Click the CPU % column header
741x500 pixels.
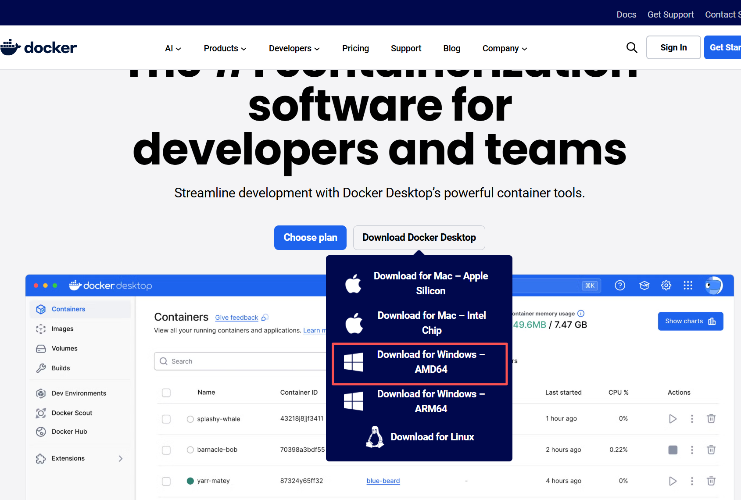(x=619, y=393)
